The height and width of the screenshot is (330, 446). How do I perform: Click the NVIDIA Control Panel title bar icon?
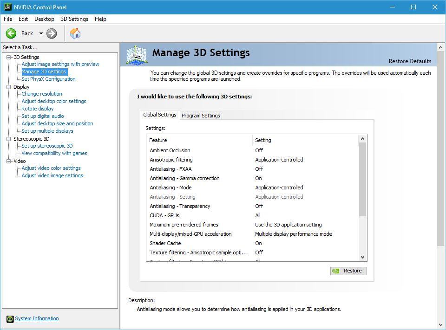pos(8,7)
